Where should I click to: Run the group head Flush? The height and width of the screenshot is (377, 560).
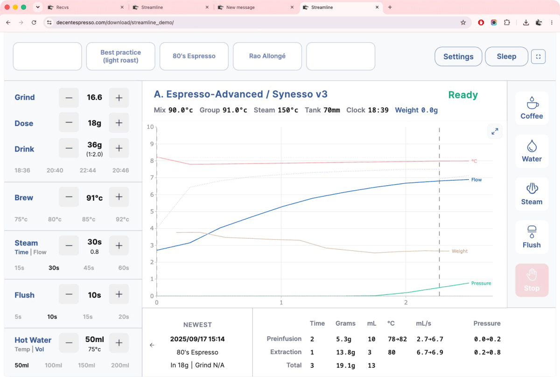point(532,237)
